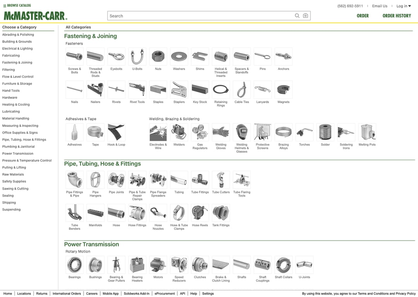Choose Sawing & Cutting category
This screenshot has width=418, height=297.
(15, 189)
